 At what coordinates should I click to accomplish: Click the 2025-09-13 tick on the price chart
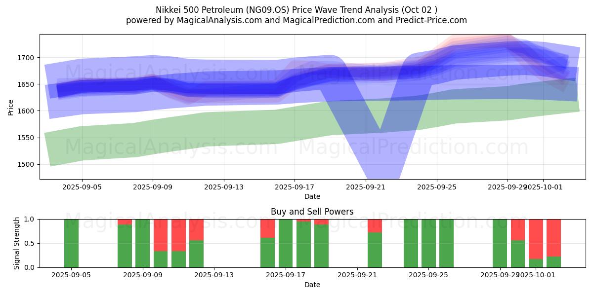click(223, 187)
